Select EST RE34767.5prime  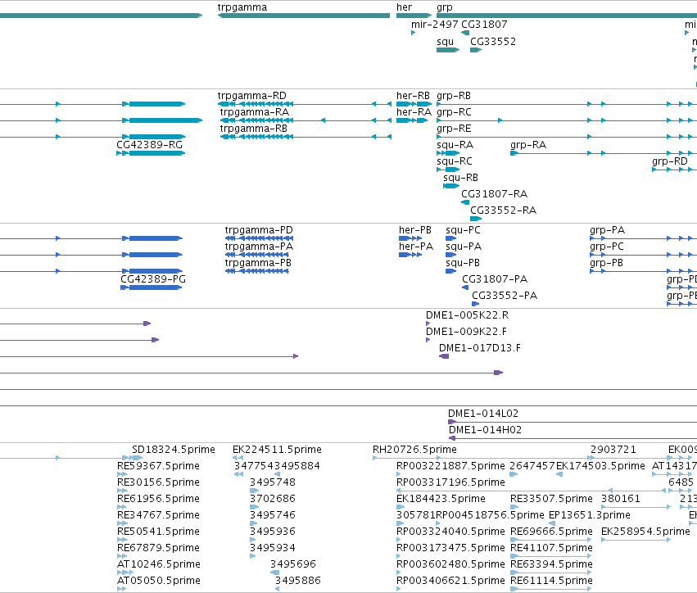point(122,523)
